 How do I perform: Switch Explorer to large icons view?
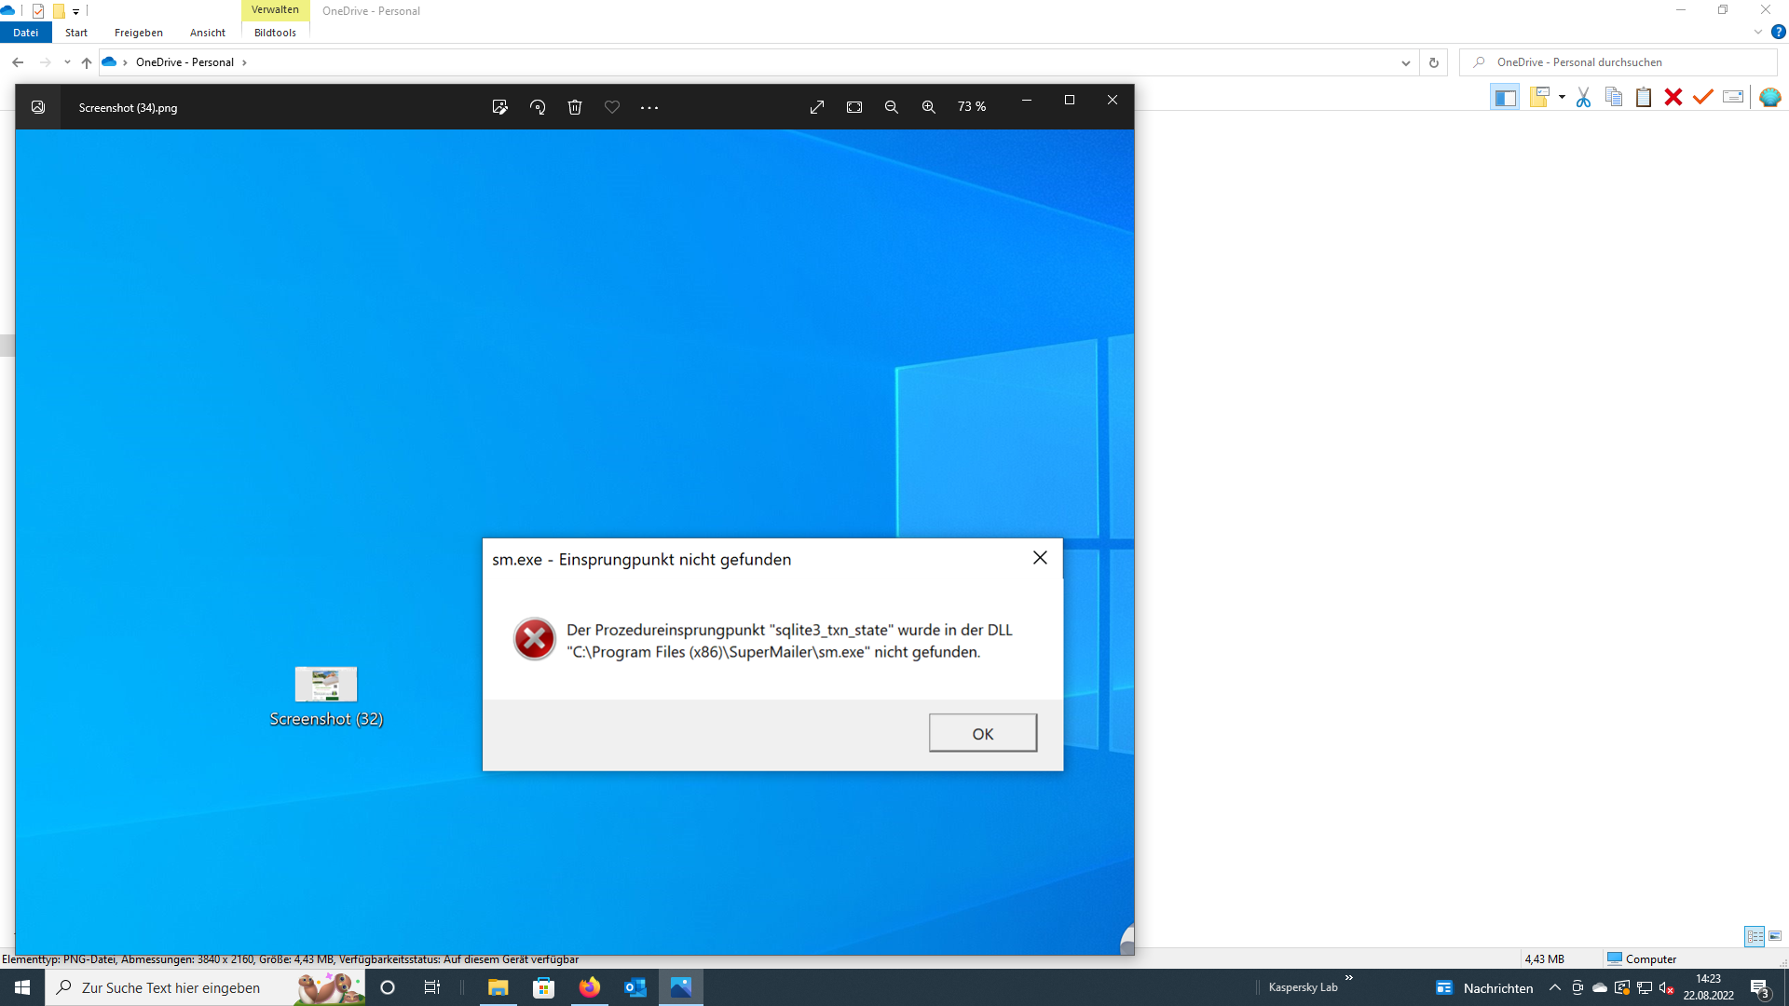tap(1775, 936)
